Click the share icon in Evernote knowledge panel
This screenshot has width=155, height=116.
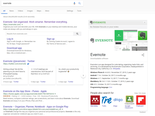143,55
